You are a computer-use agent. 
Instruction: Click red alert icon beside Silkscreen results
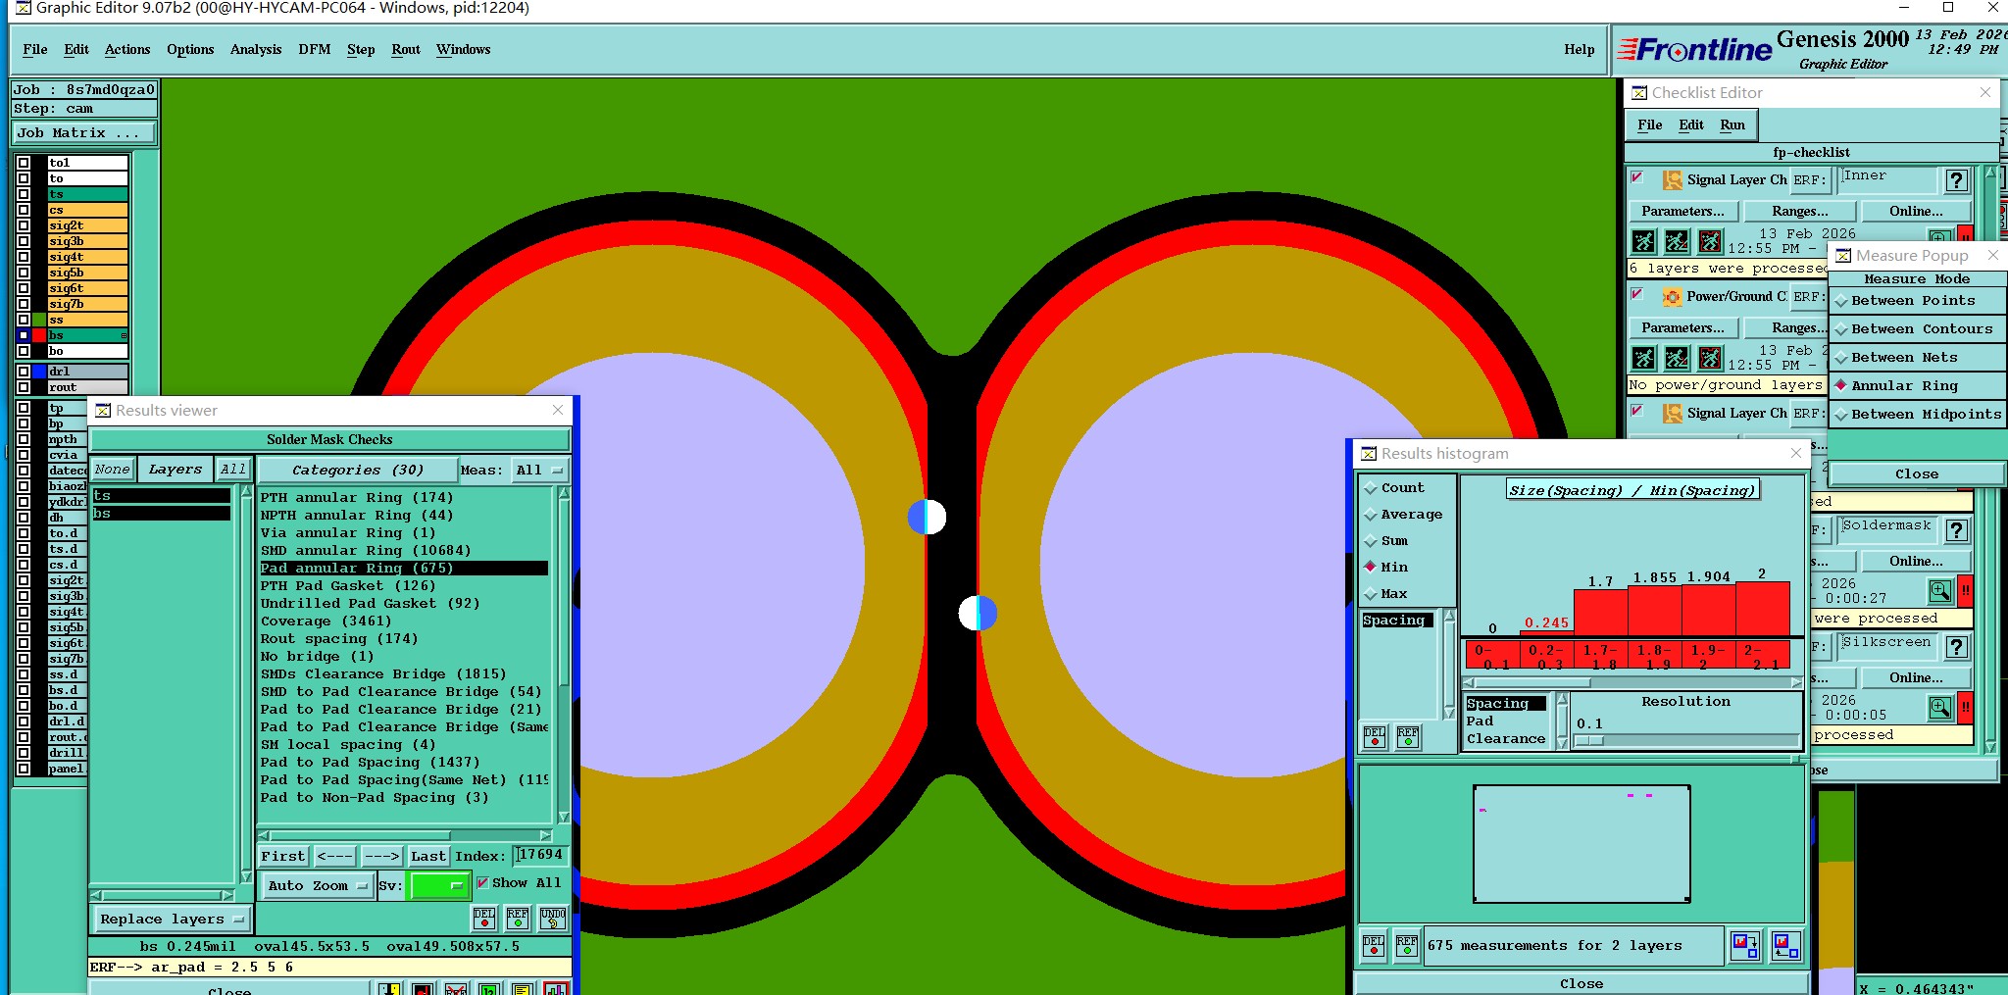click(x=1965, y=708)
